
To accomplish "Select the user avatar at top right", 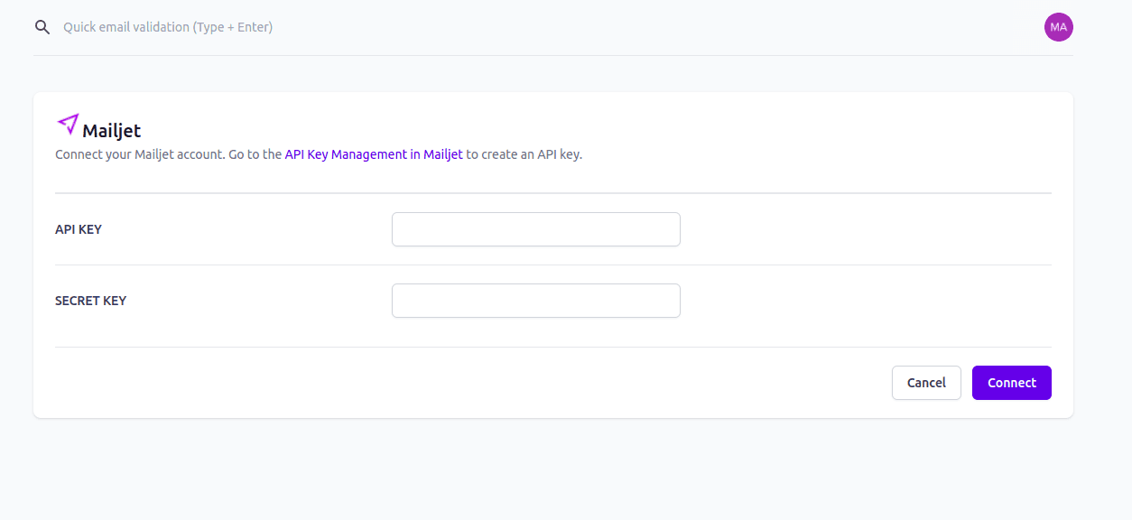I will click(x=1058, y=26).
